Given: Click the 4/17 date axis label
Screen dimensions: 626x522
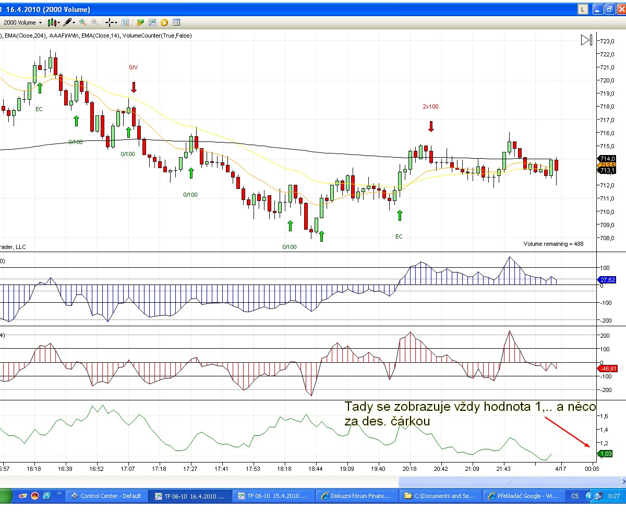Looking at the screenshot, I should point(561,469).
